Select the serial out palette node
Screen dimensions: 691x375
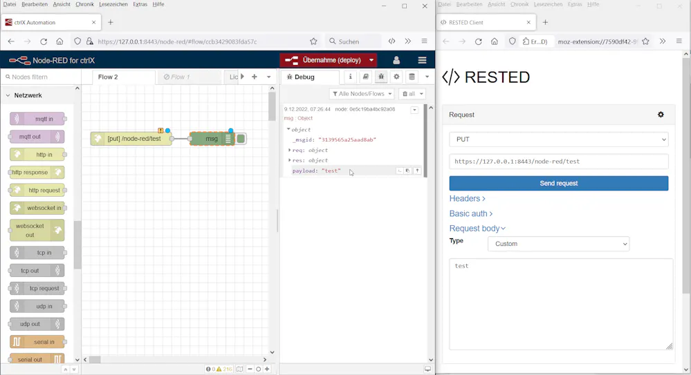tap(37, 359)
